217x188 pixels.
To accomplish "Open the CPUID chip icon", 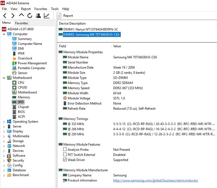I will tap(14, 88).
